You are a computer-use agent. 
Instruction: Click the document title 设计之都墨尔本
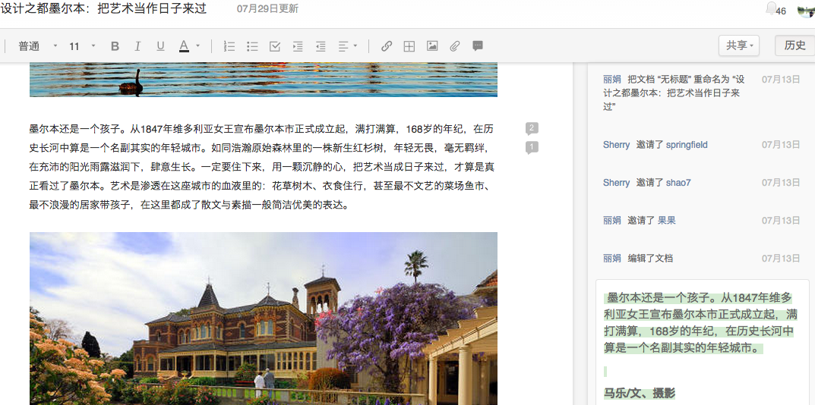point(103,9)
